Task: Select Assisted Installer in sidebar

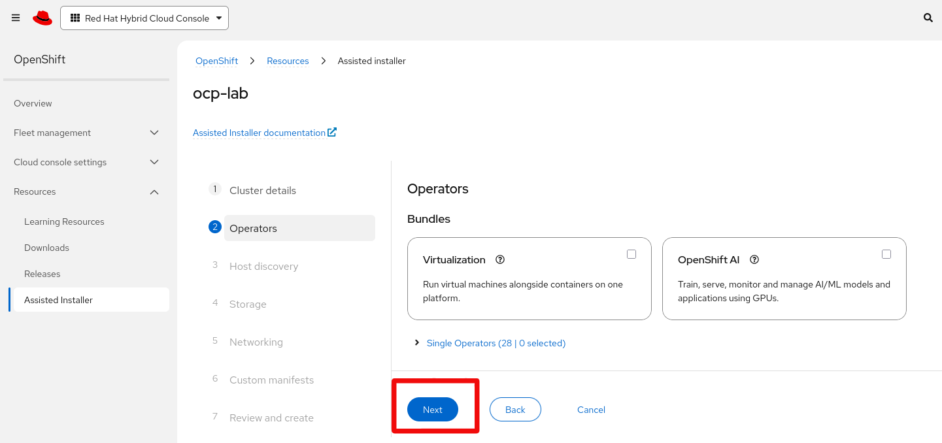Action: (89, 300)
